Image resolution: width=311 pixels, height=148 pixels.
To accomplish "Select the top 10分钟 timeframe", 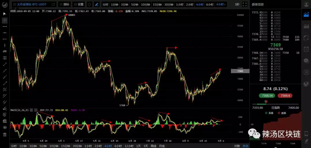I will pyautogui.click(x=145, y=4).
